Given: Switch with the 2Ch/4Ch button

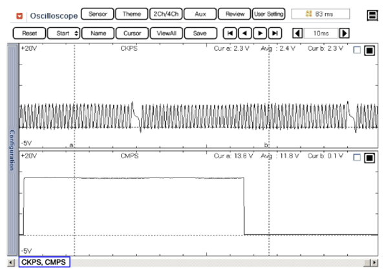Looking at the screenshot, I should 166,14.
